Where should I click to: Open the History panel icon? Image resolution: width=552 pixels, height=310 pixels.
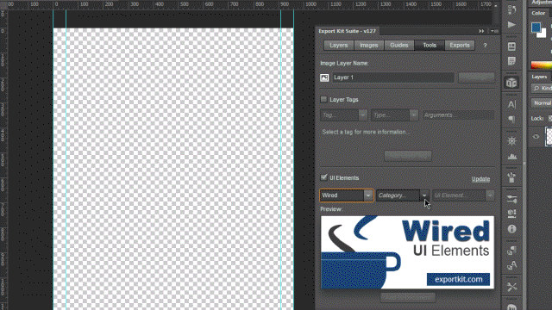coord(511,9)
